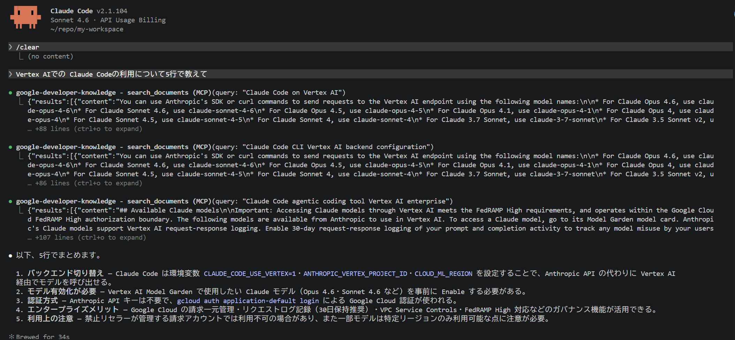
Task: Click the CLOUD_ML_REGION variable highlight
Action: 443,273
